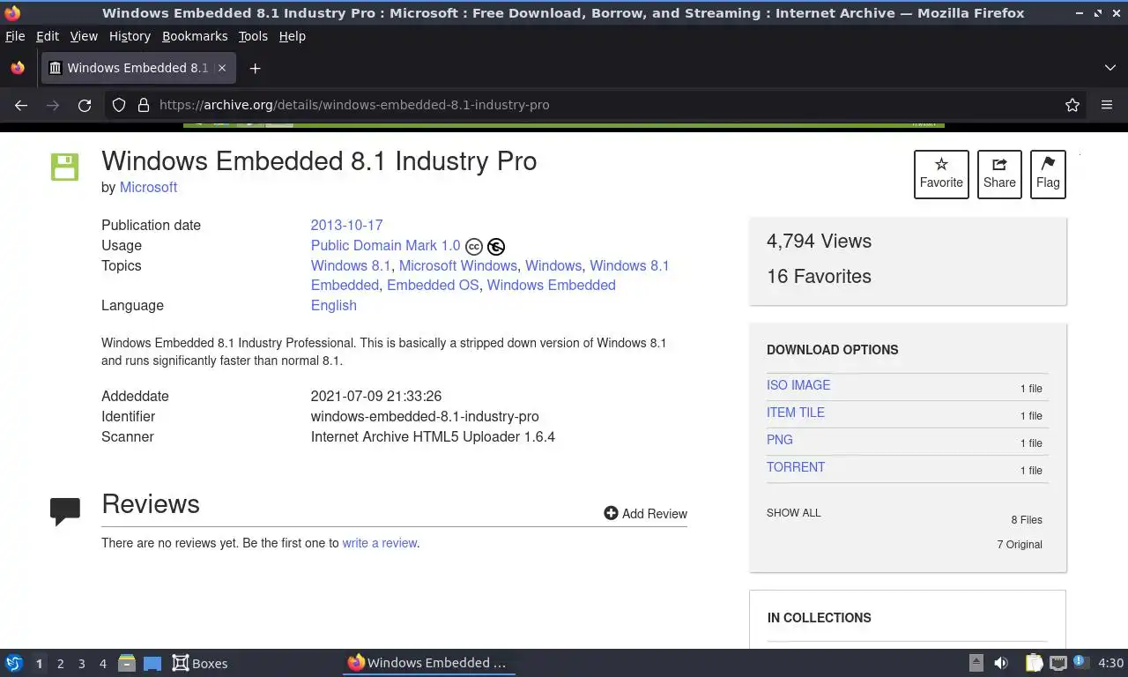Image resolution: width=1128 pixels, height=677 pixels.
Task: Open the shield tracking protection panel
Action: [x=118, y=105]
